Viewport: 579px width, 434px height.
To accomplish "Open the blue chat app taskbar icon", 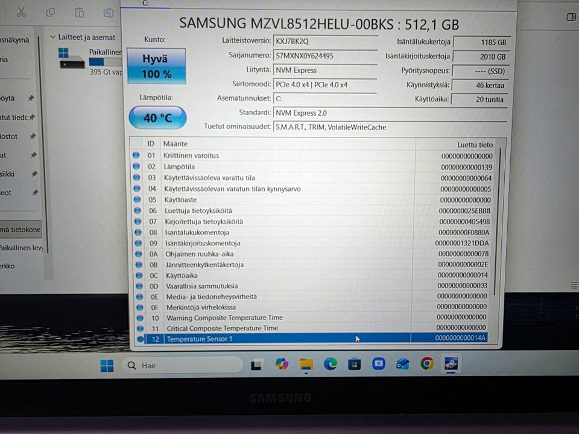I will tap(379, 364).
